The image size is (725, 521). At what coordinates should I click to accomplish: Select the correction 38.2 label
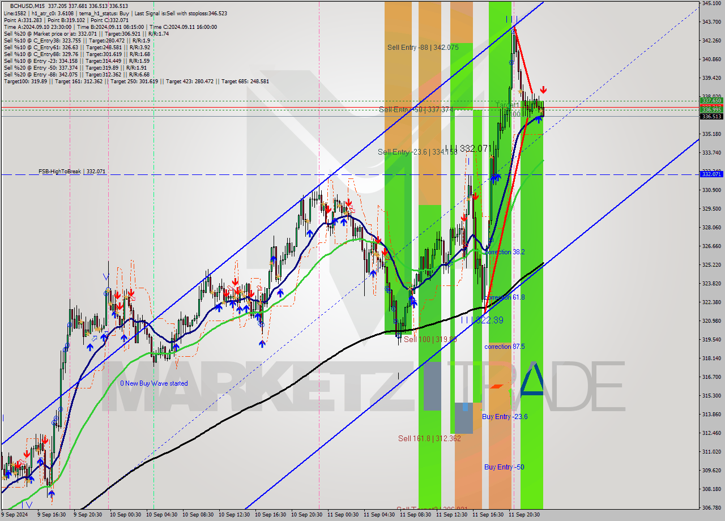point(504,252)
